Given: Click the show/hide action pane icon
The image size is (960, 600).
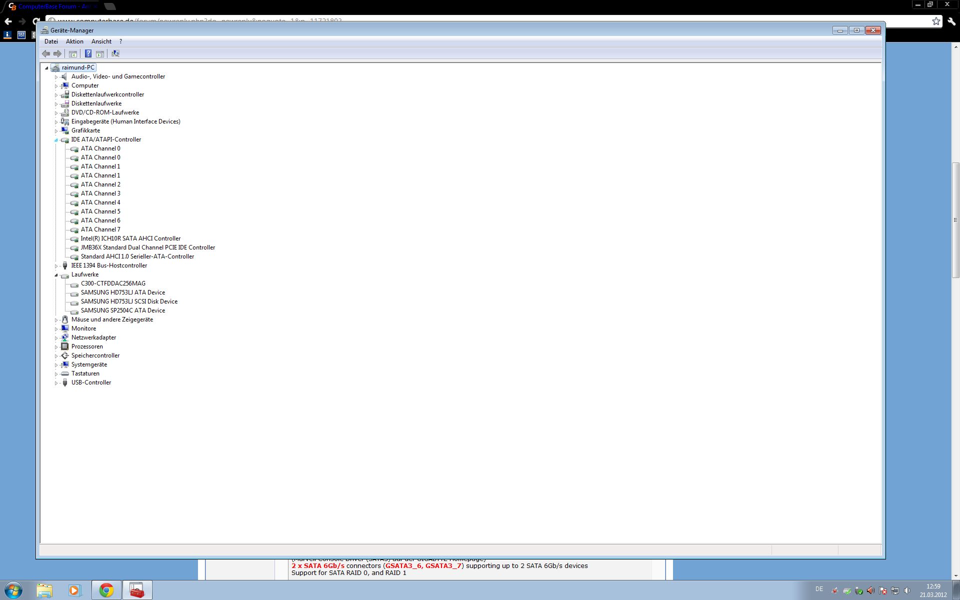Looking at the screenshot, I should [100, 53].
